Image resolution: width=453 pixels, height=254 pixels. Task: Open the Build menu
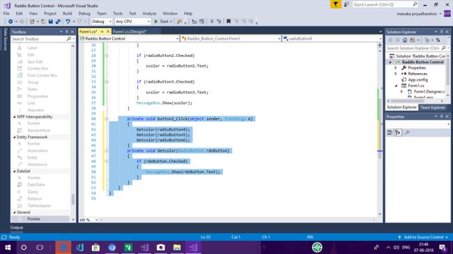tap(68, 13)
